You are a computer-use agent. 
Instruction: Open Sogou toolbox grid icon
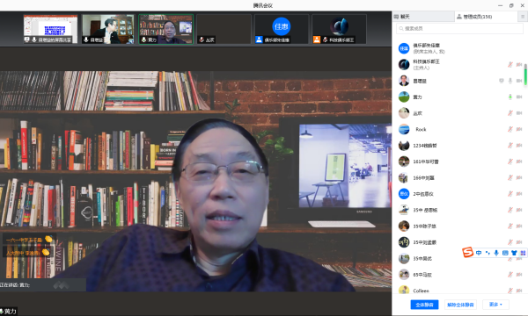pos(523,253)
